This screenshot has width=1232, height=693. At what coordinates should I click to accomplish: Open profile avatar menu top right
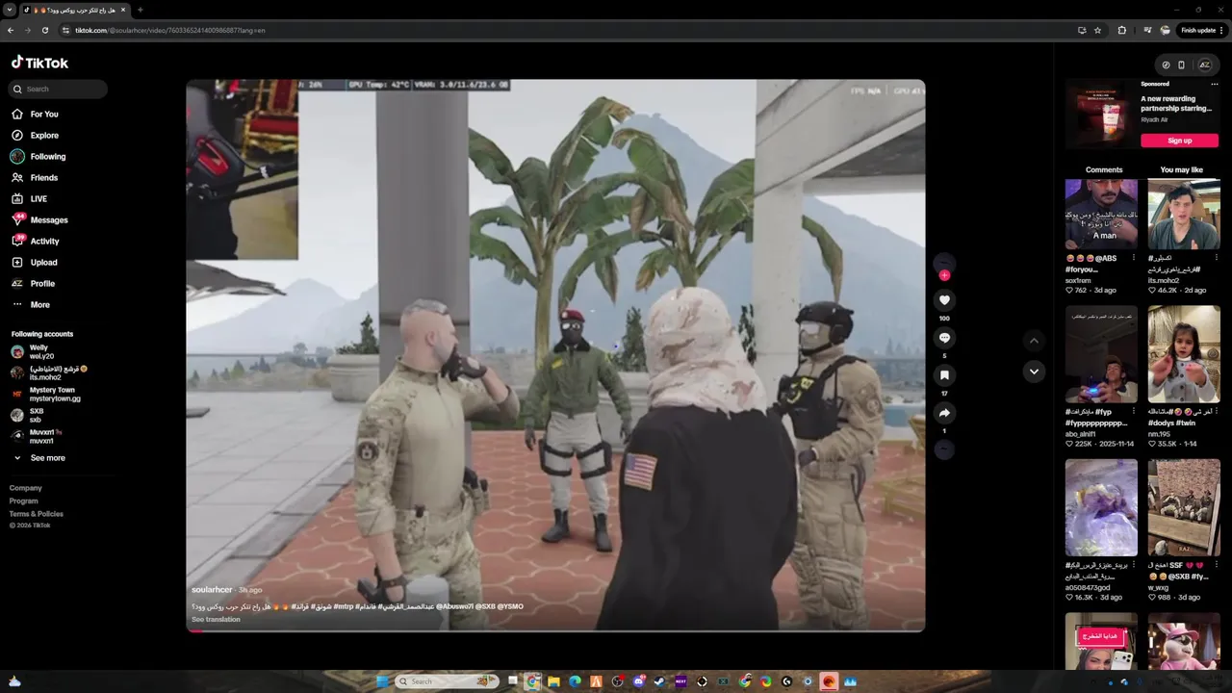(x=1204, y=65)
